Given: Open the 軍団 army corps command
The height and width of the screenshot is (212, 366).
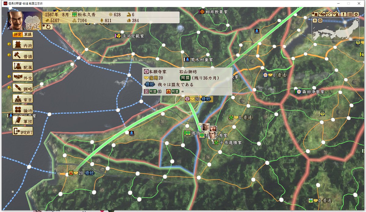Looking at the screenshot, I should 23,121.
